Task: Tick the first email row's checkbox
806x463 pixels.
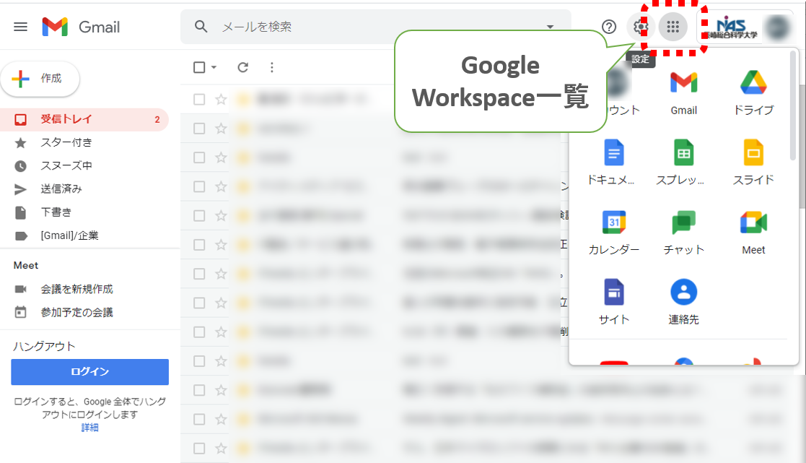Action: click(x=199, y=99)
